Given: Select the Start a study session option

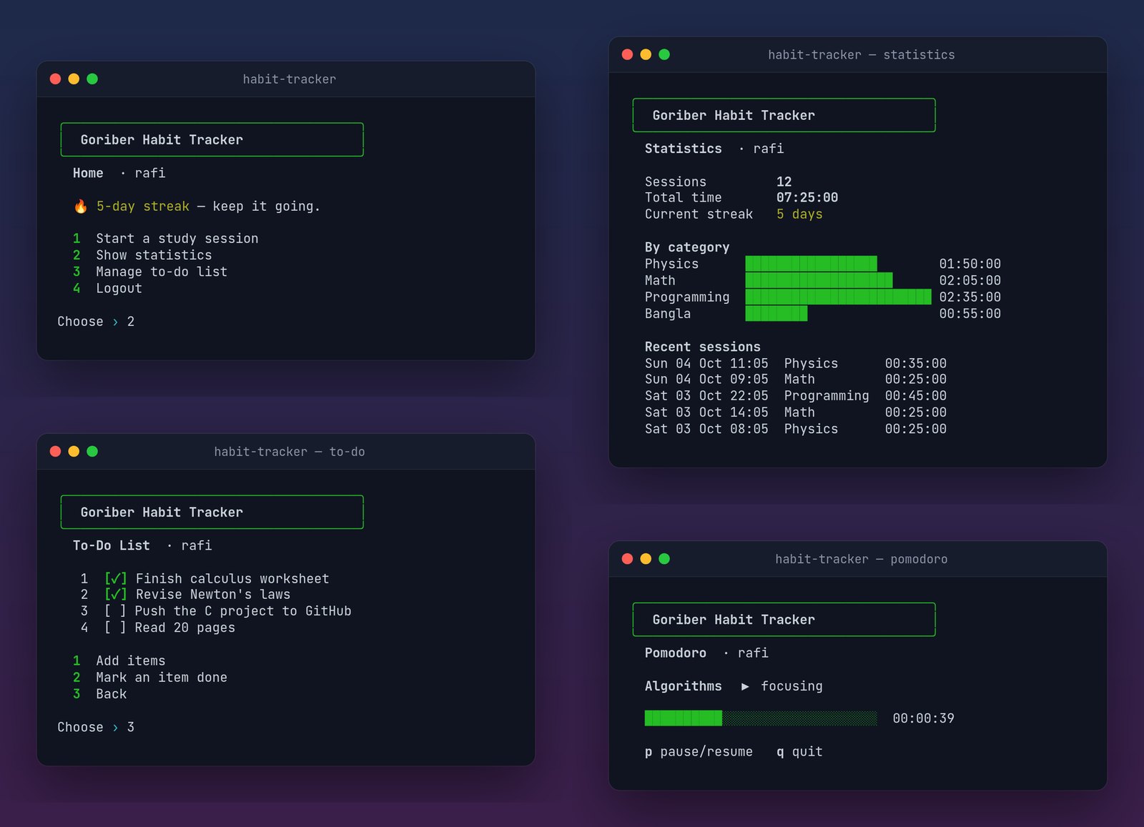Looking at the screenshot, I should pos(165,239).
